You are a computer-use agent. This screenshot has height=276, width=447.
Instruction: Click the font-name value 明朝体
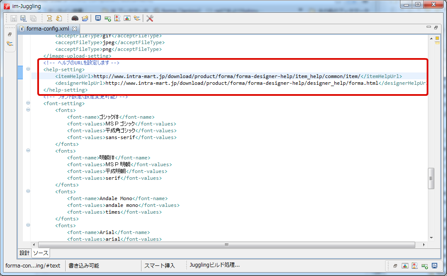coord(107,158)
